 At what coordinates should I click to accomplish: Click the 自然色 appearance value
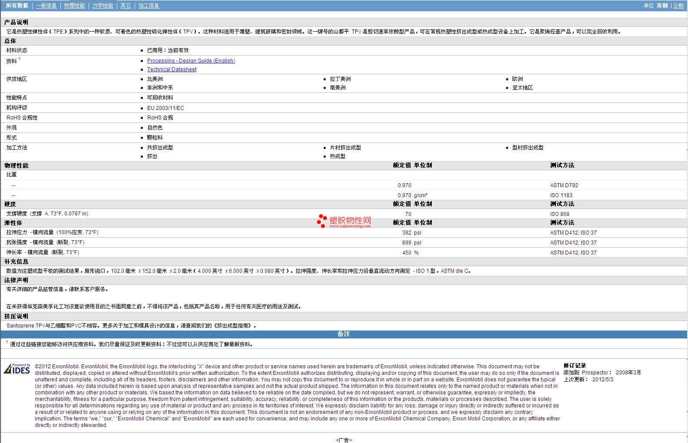pos(155,128)
